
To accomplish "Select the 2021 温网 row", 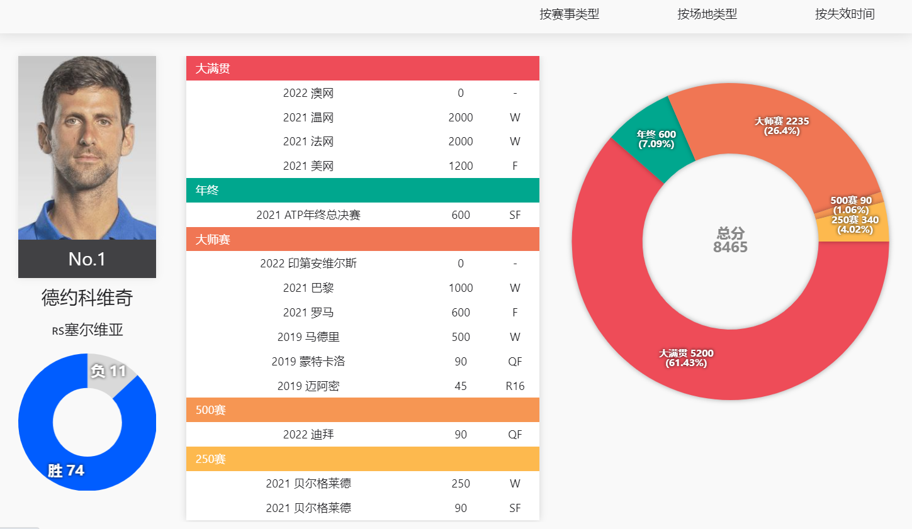I will click(x=363, y=118).
